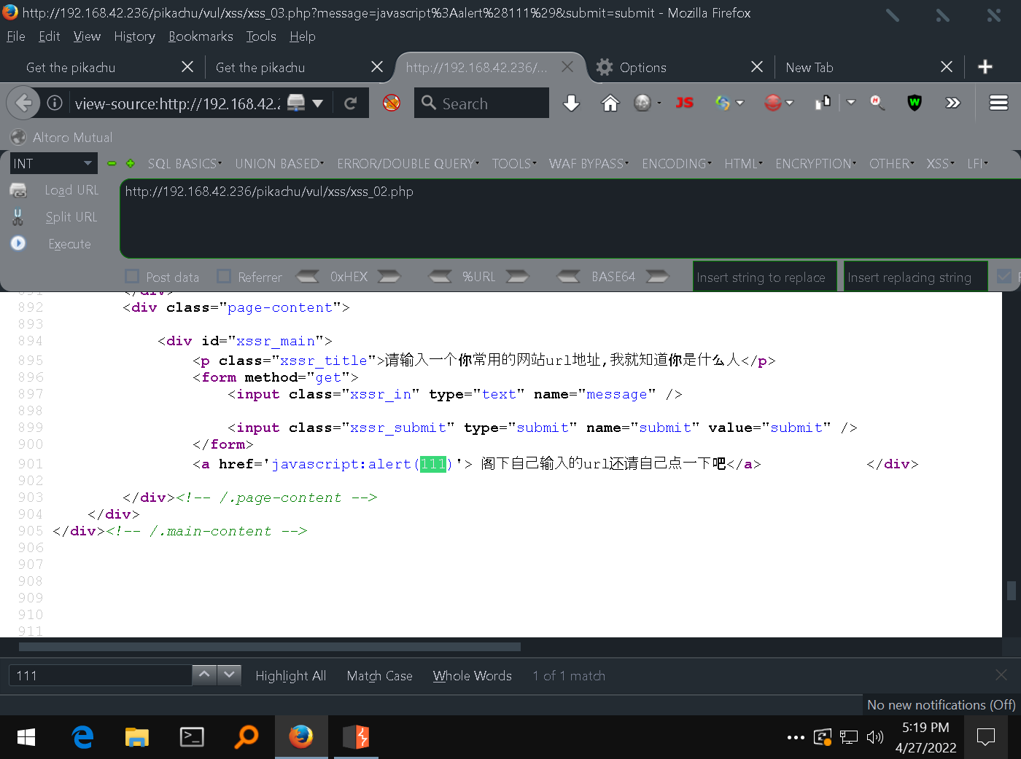This screenshot has height=759, width=1021.
Task: Expand ERROR/DOUBLE QUERY menu
Action: [408, 164]
